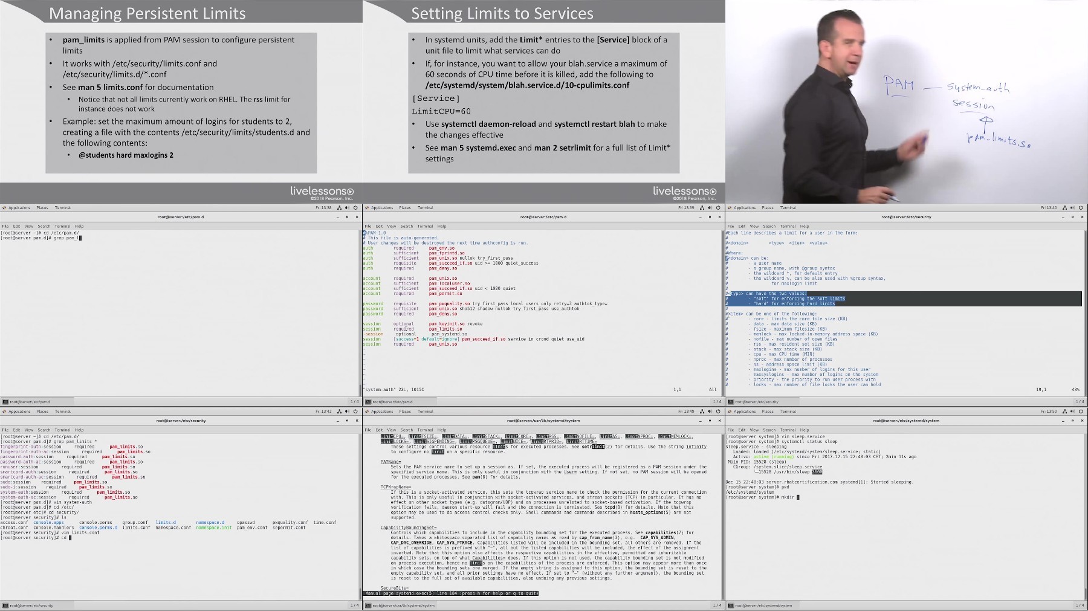This screenshot has width=1088, height=611.
Task: Click workspace indicator 1 / 4 on 13:50 desktop
Action: (1080, 606)
